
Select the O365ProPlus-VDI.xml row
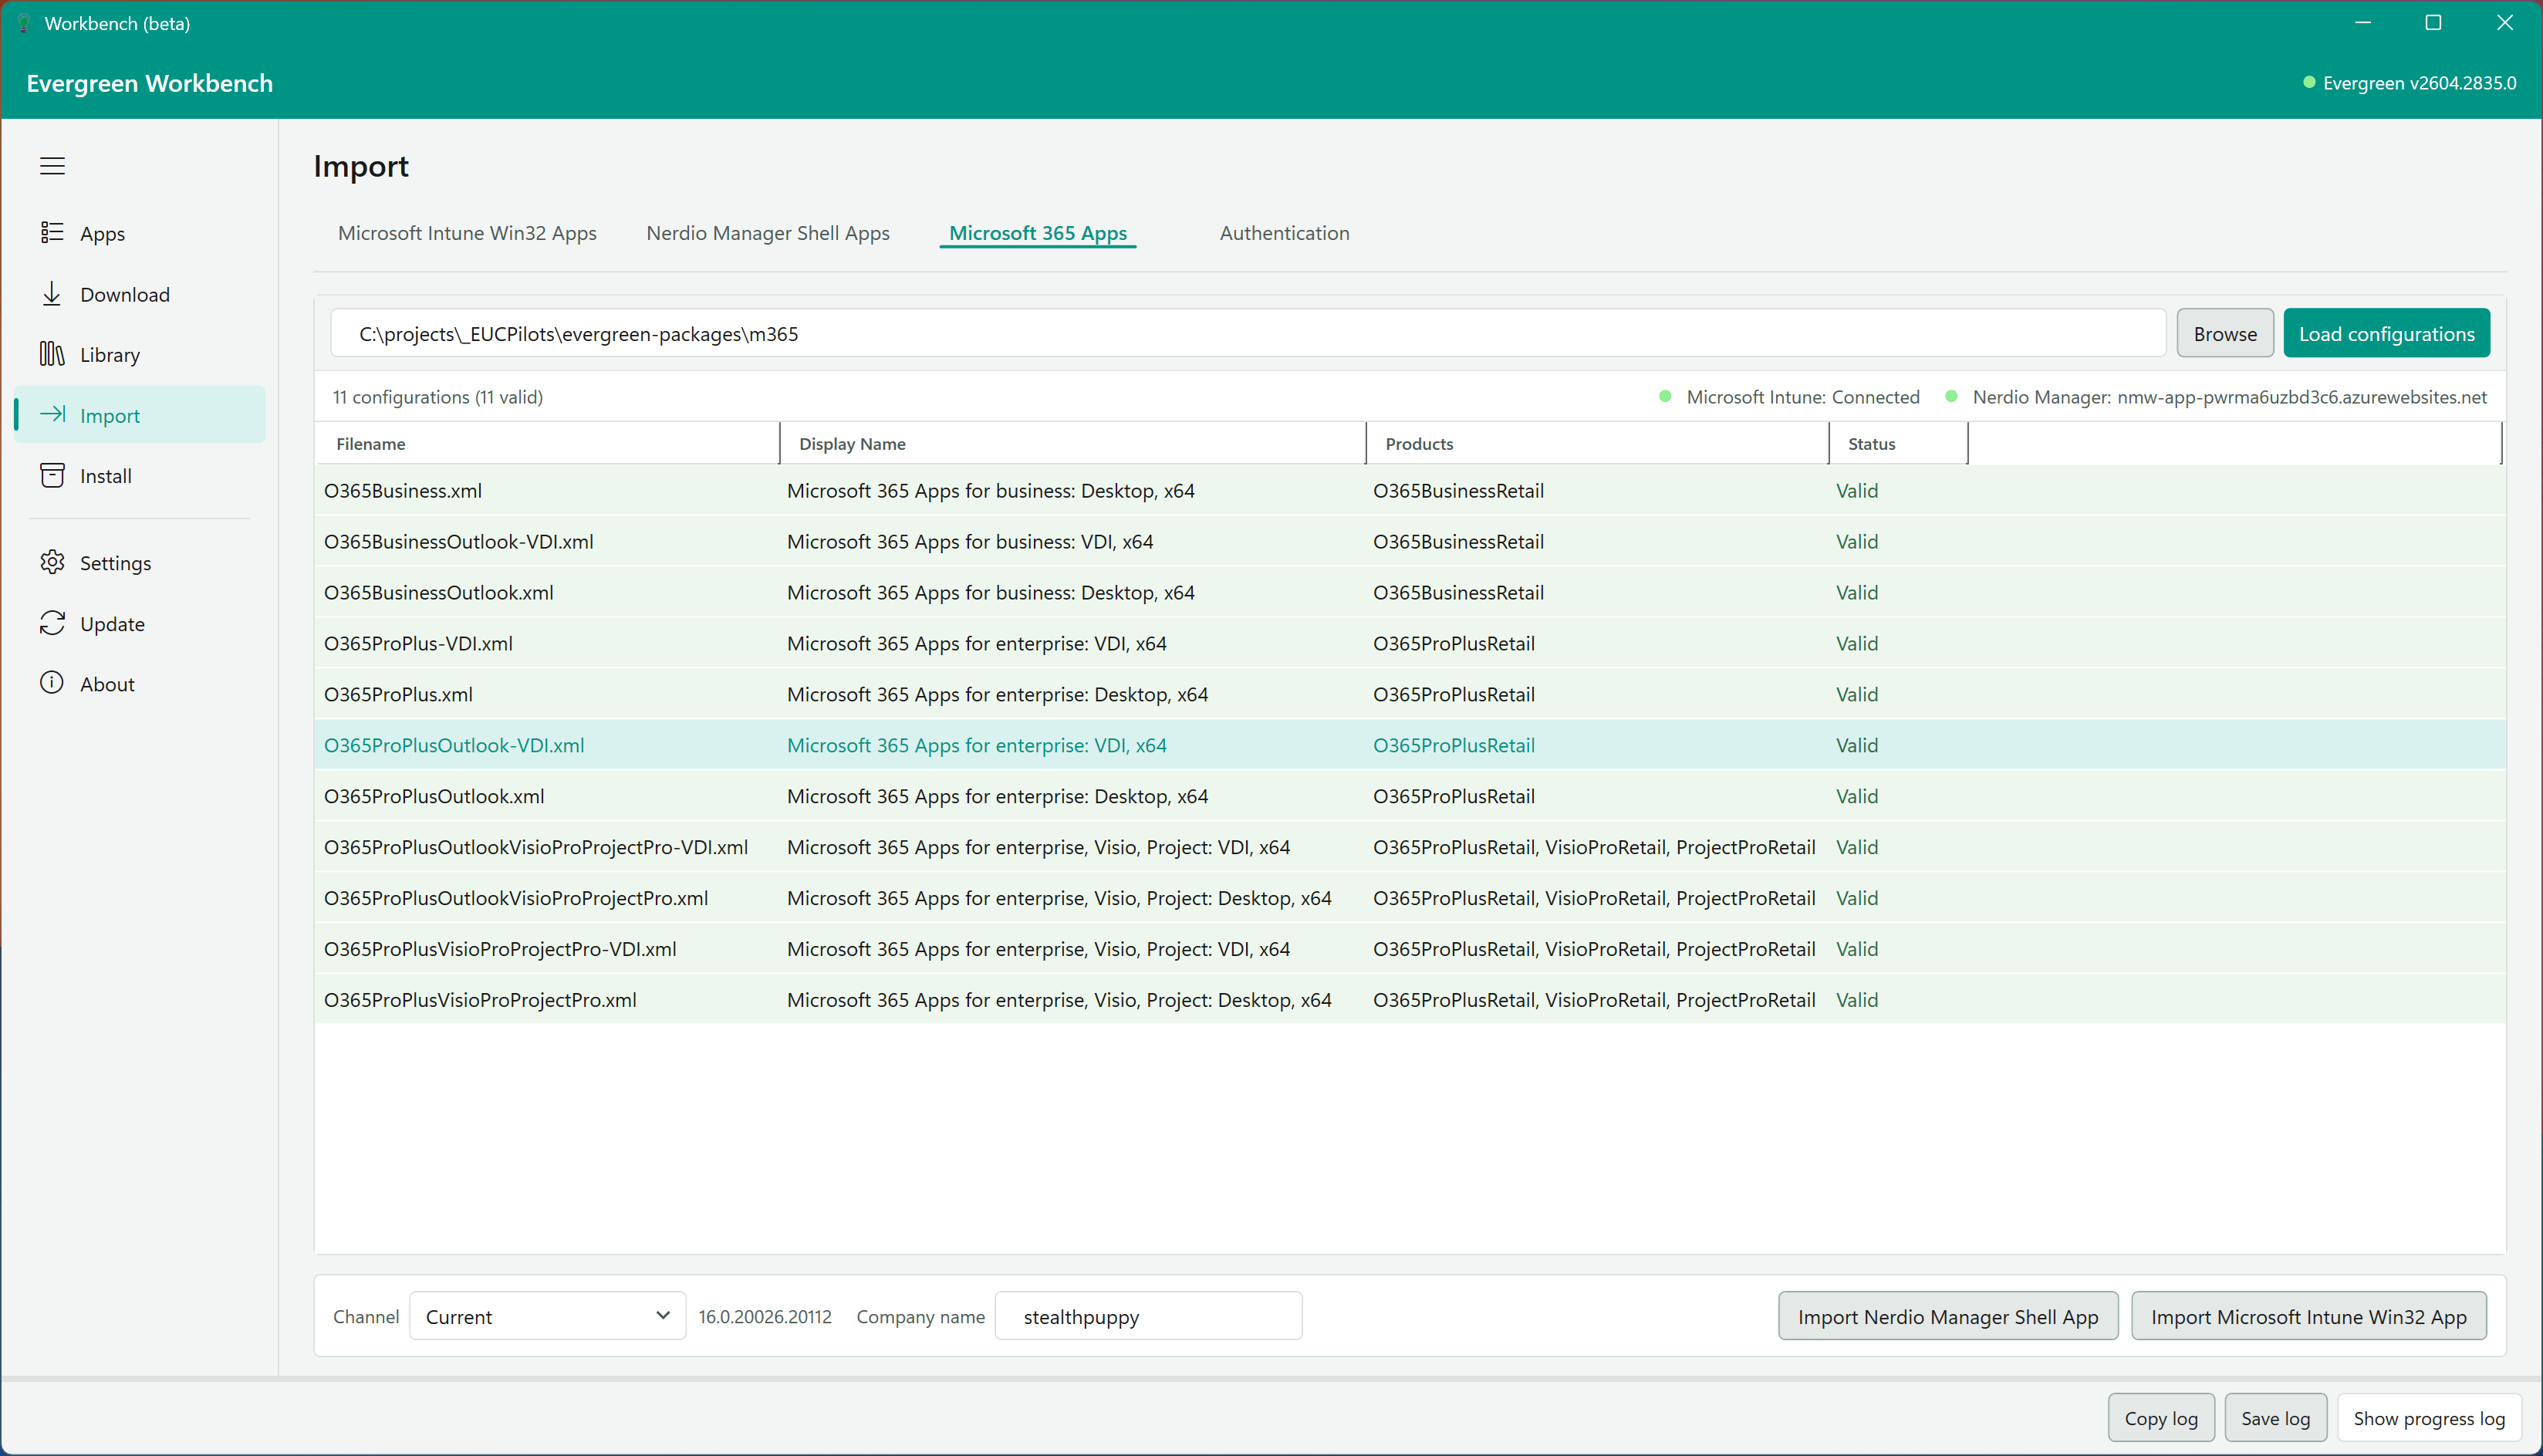tap(1410, 643)
